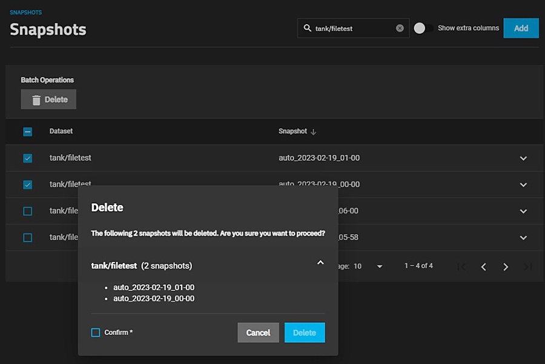
Task: Sort by Snapshot column arrow
Action: [314, 132]
